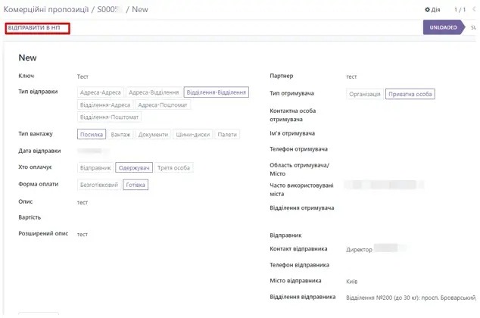This screenshot has width=480, height=318.
Task: Set recipient type to Організація
Action: point(365,94)
